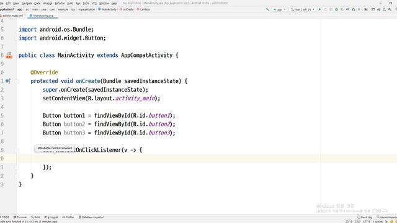Click the Lambda breadcrumb
This screenshot has width=397, height=223.
[x=143, y=9]
